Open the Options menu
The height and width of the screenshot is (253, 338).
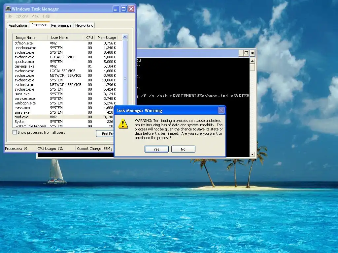tap(22, 16)
